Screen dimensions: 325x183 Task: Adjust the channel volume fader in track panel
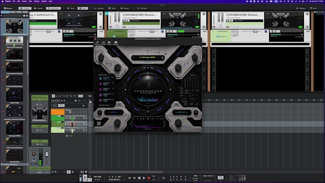point(47,154)
